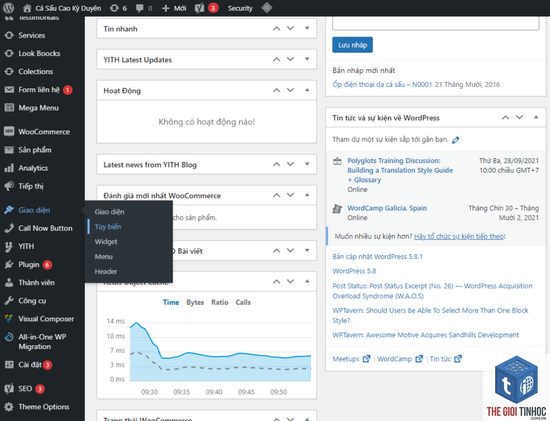
Task: Click the Giao diện paintbrush icon
Action: click(9, 210)
